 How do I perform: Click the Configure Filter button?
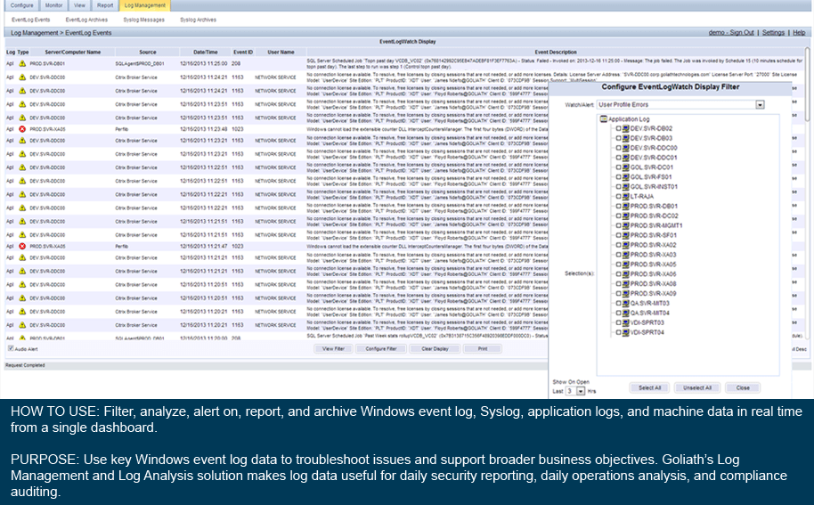click(x=381, y=349)
